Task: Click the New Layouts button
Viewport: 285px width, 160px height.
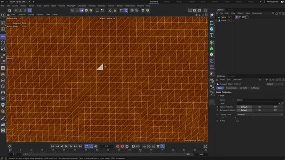Action: coord(272,2)
